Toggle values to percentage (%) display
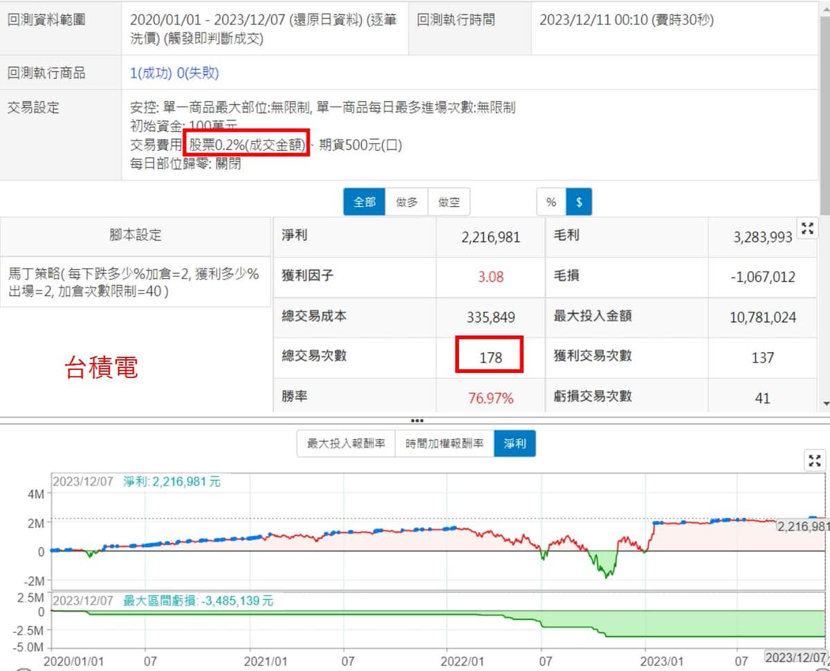Image resolution: width=830 pixels, height=671 pixels. pyautogui.click(x=551, y=202)
